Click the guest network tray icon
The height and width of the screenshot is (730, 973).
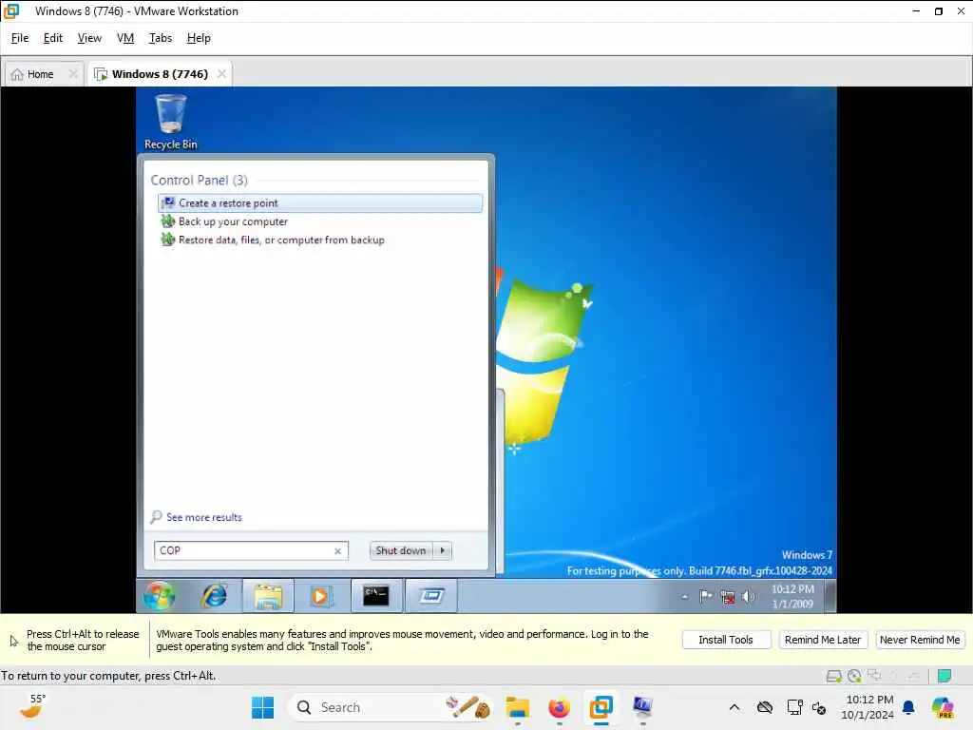(727, 597)
